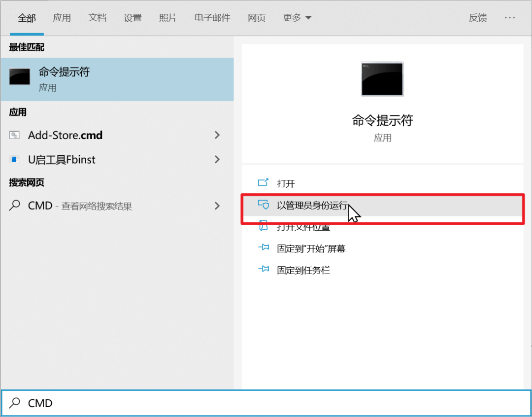Expand options for Add-Store.cmd result
This screenshot has height=417, width=532.
[217, 135]
